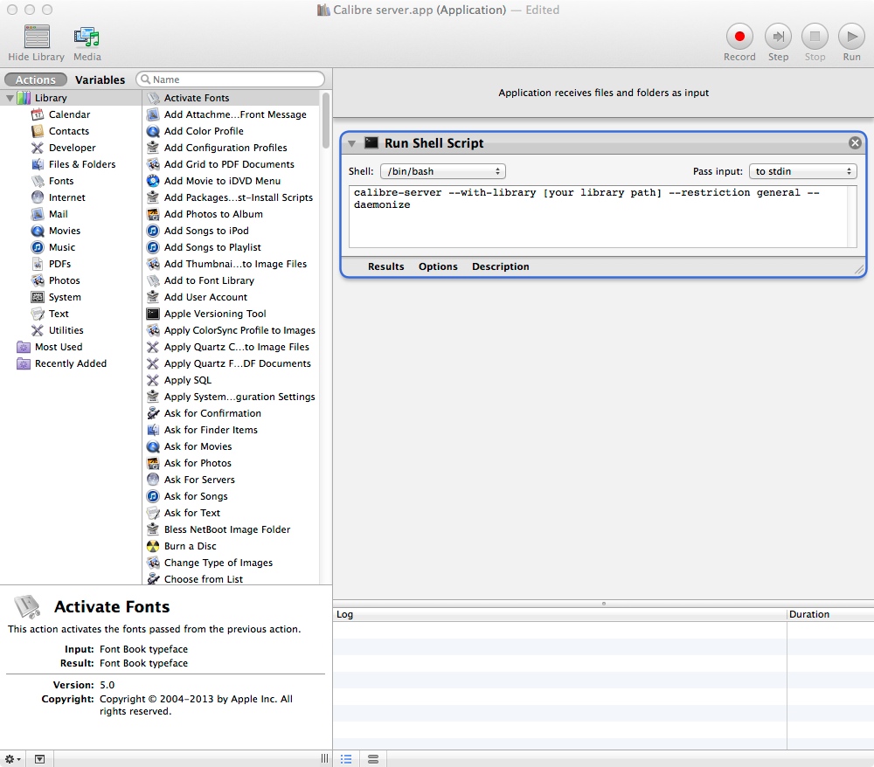Collapse the Run Shell Script action

(x=351, y=144)
